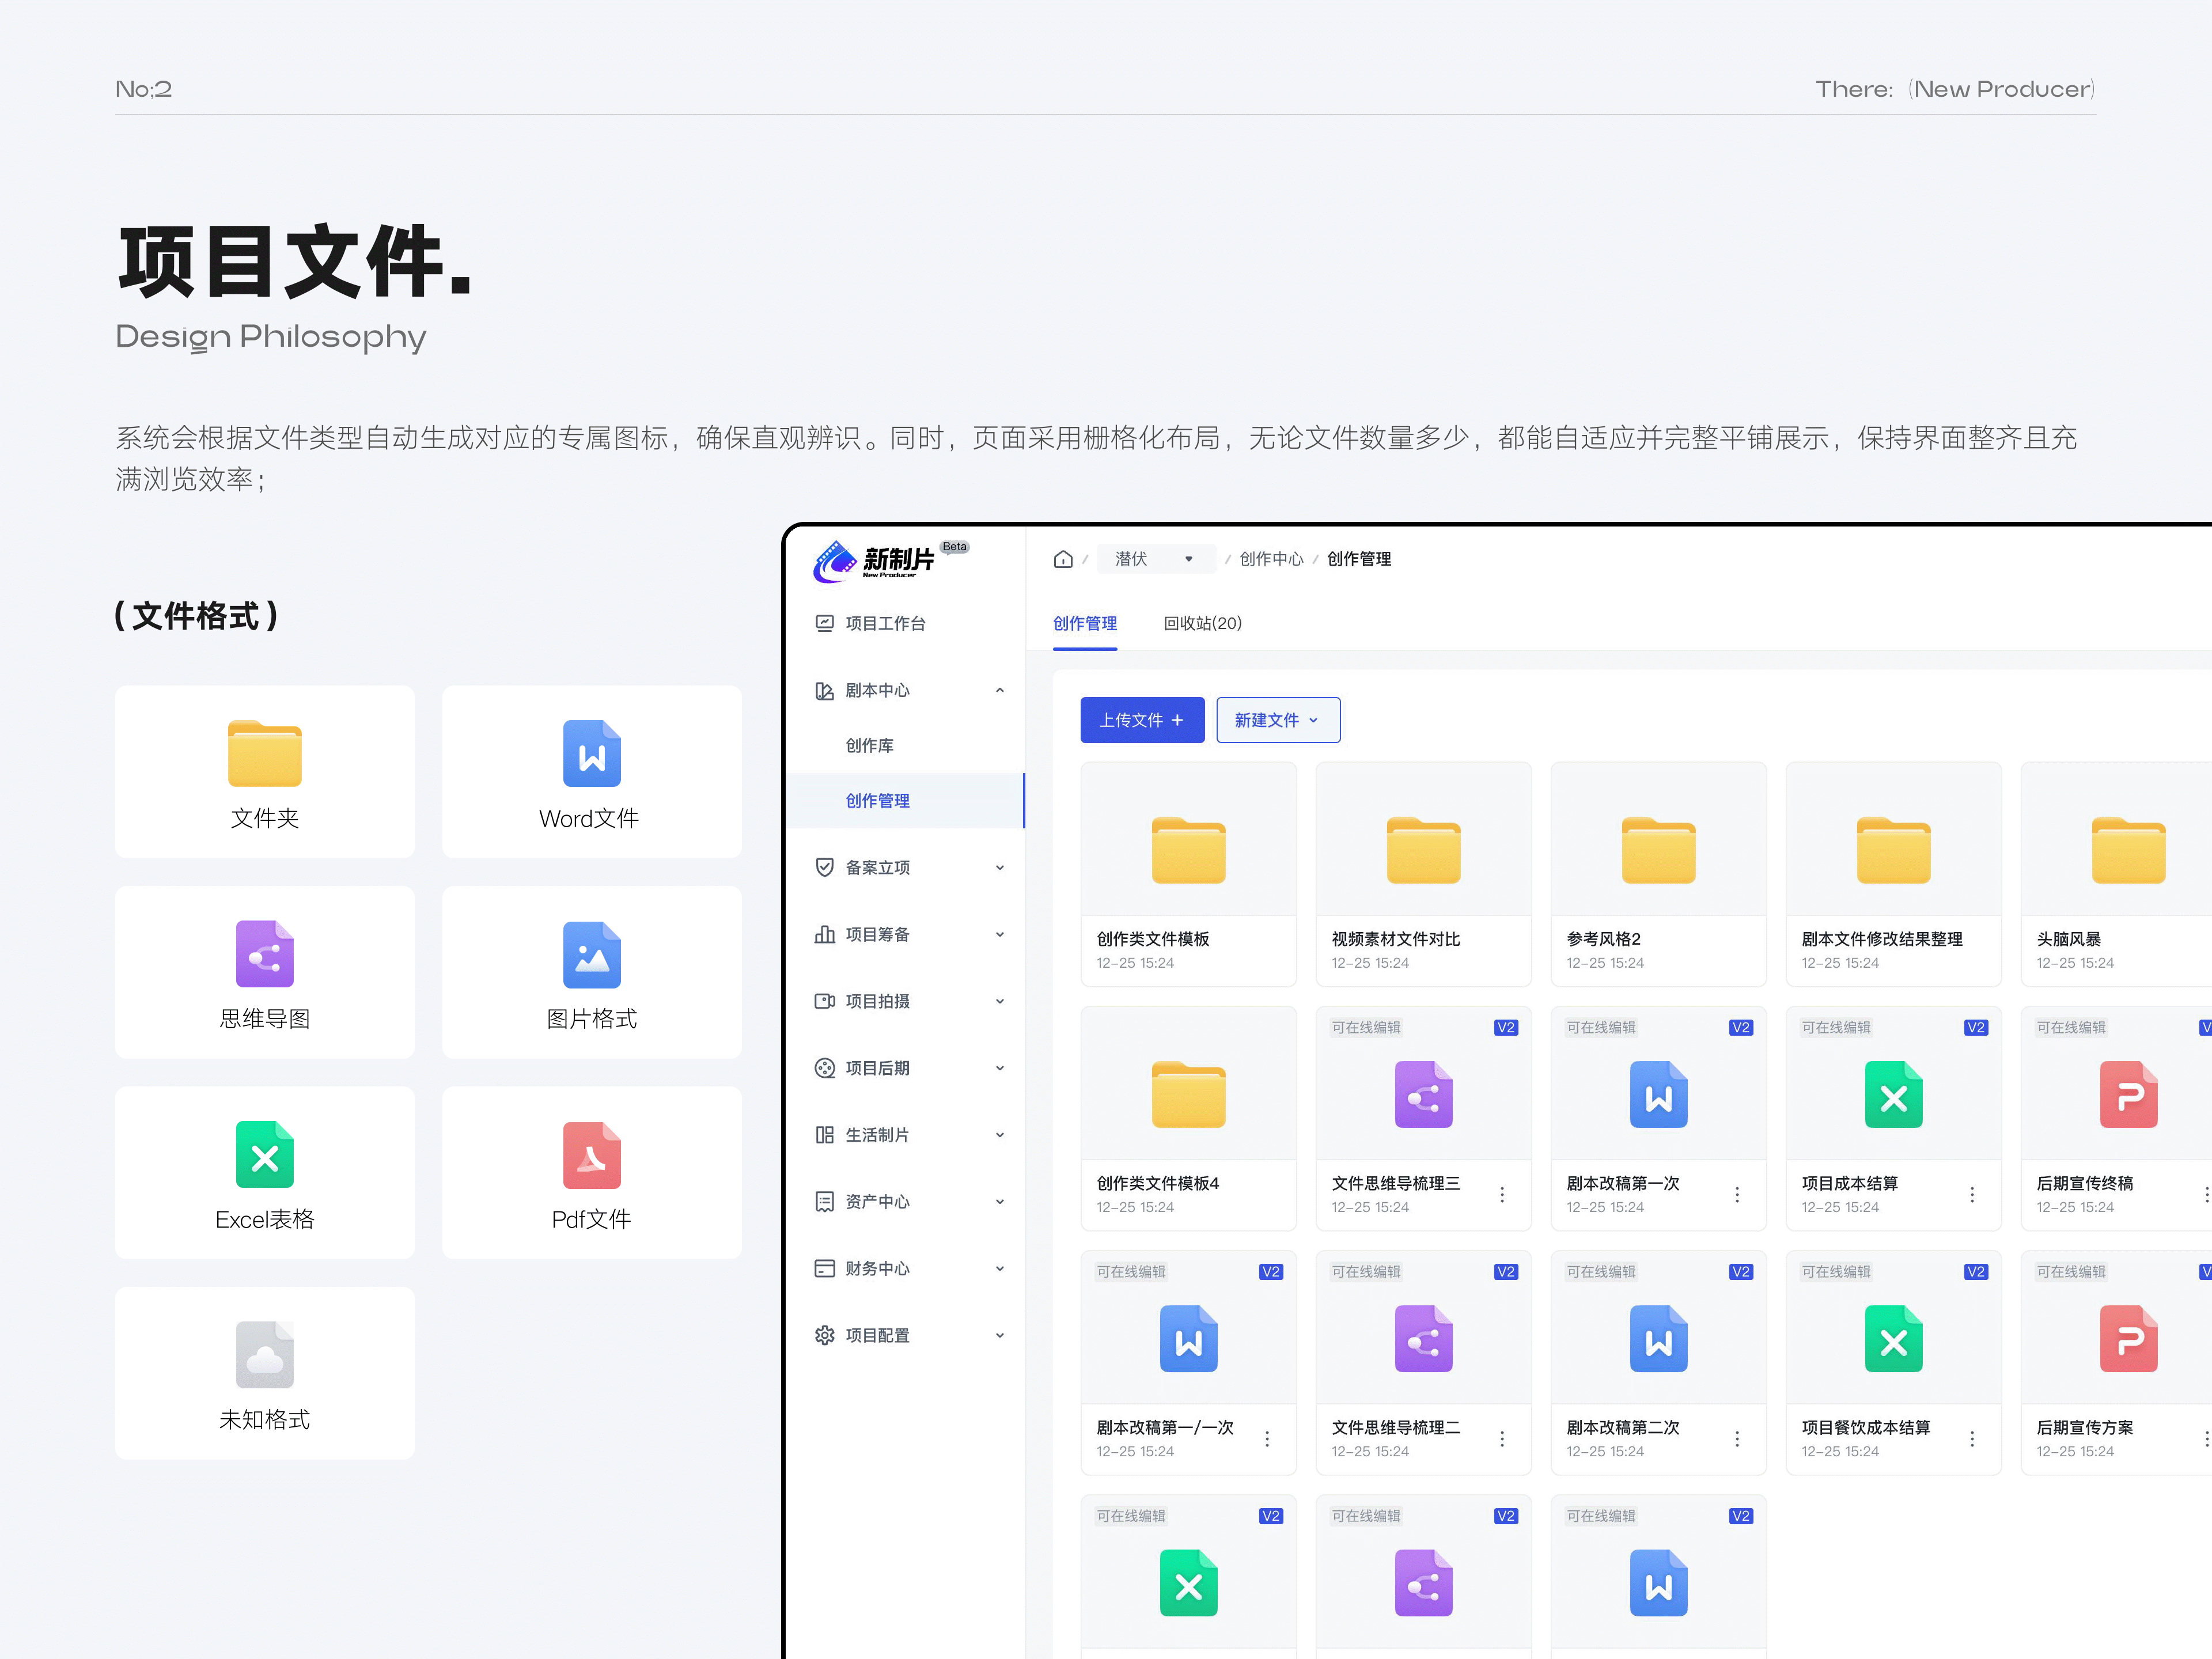Image resolution: width=2212 pixels, height=1659 pixels.
Task: Click the 文件夹 format card
Action: click(264, 771)
